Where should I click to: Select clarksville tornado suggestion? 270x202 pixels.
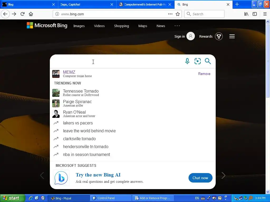click(133, 139)
